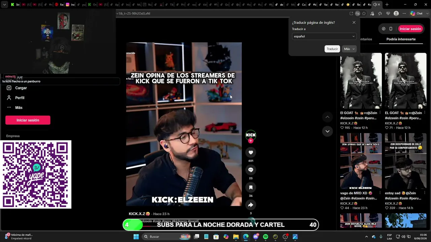Screen dimensions: 431x242
Task: Open the page in app icon in address bar
Action: 351,13
